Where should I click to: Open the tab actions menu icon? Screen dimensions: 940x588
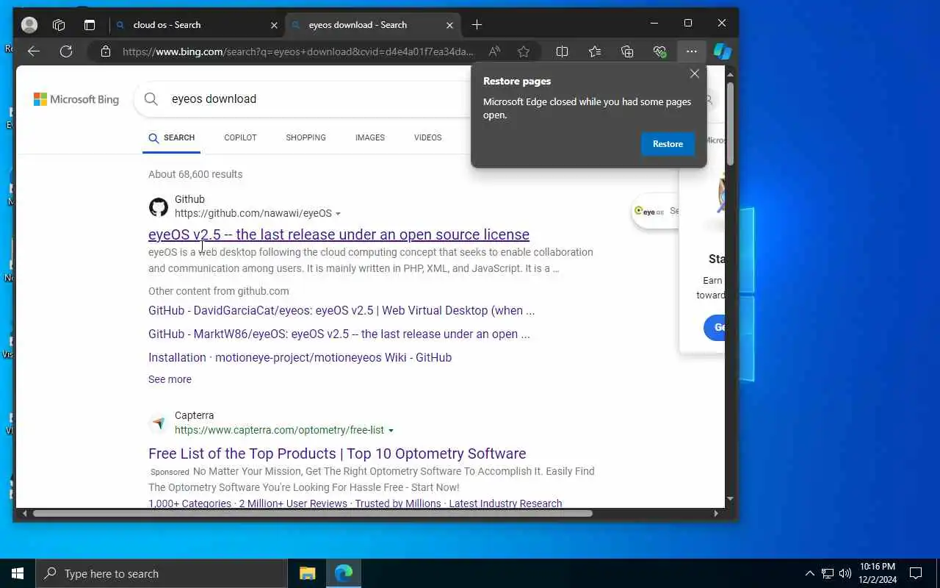90,25
